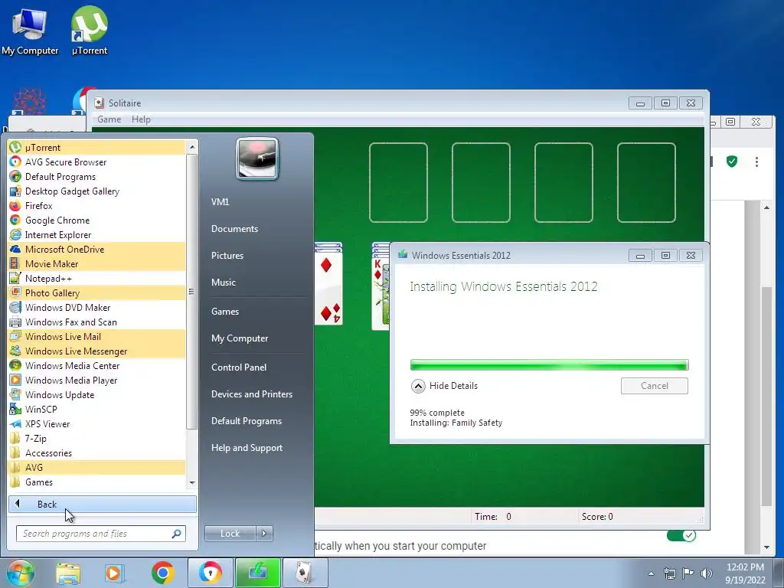784x588 pixels.
Task: Open Games in the Start menu right pane
Action: coord(225,312)
